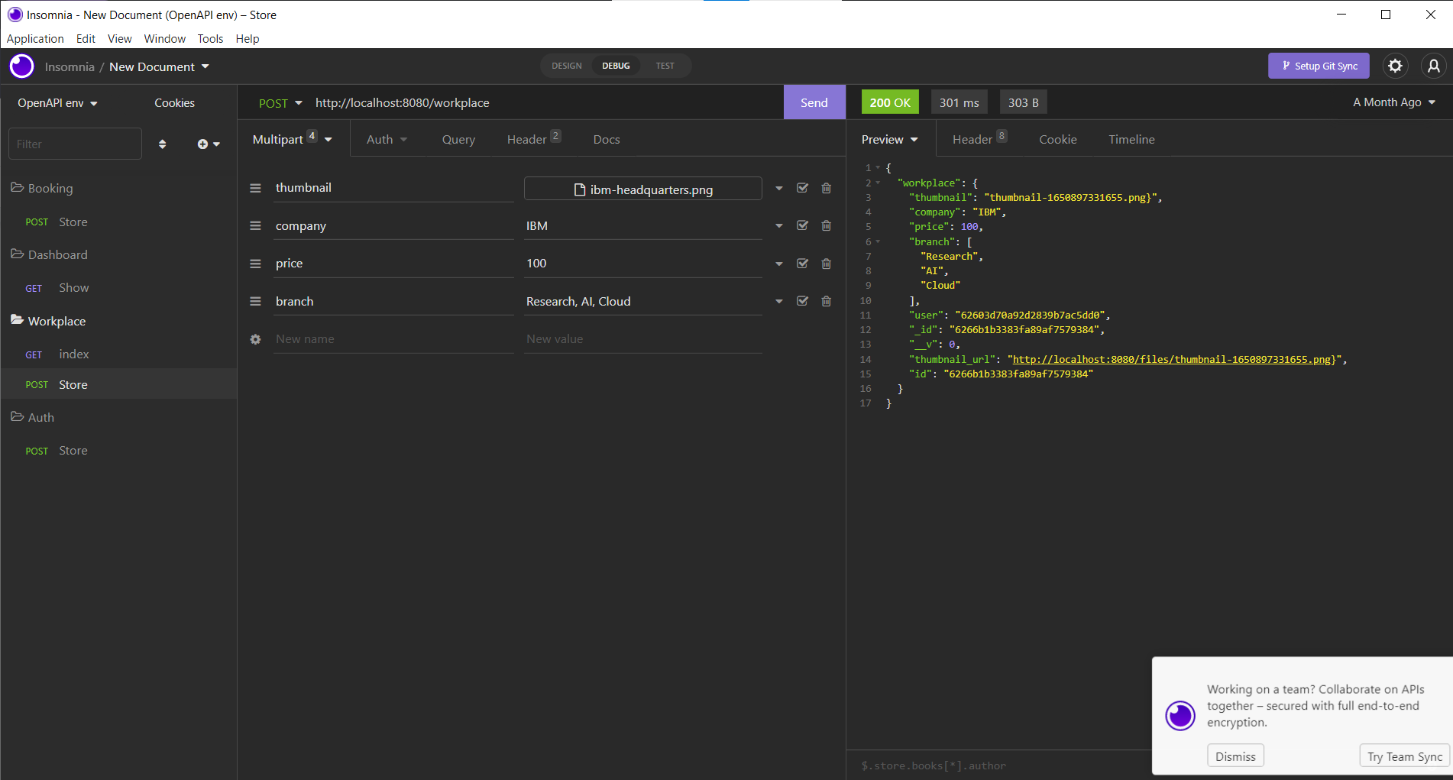
Task: Fold JSON at line 2 workplace arrow
Action: coord(878,183)
